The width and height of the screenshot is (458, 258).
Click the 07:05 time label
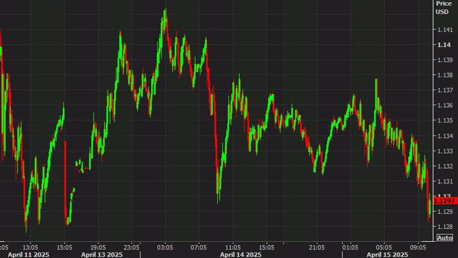point(199,248)
